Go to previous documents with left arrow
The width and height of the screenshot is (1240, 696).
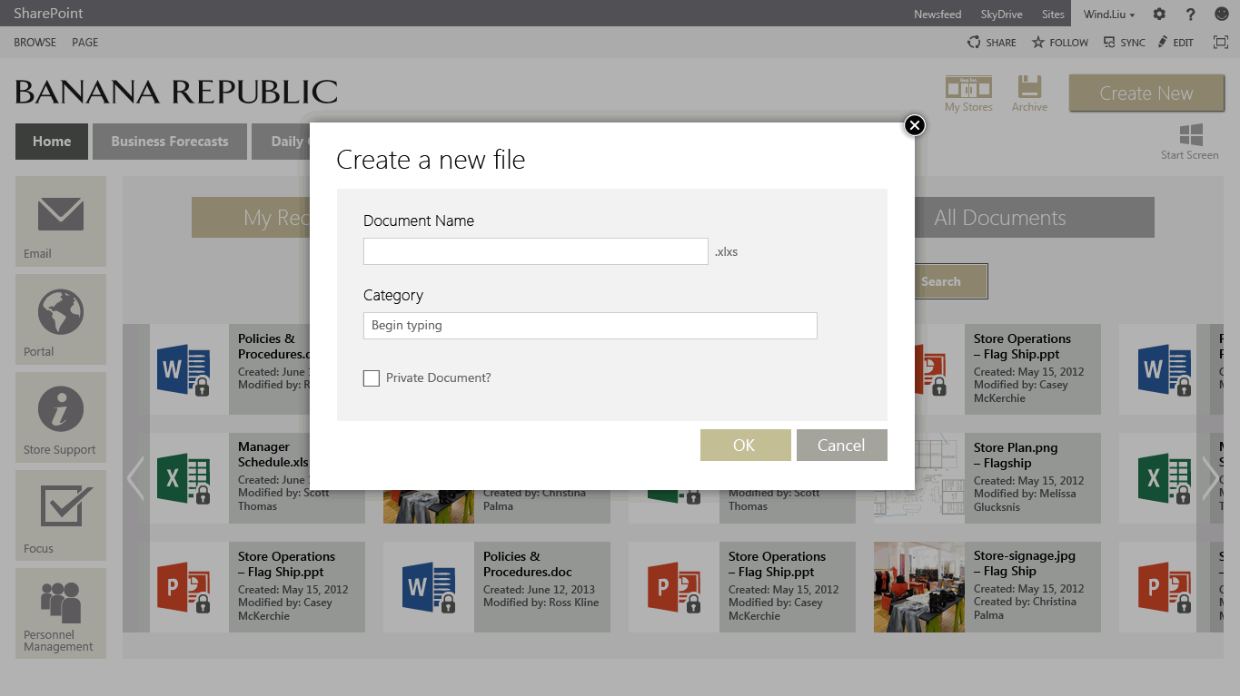[x=135, y=478]
